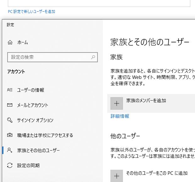Open サインイン オプション settings
This screenshot has height=182, width=195.
[35, 120]
